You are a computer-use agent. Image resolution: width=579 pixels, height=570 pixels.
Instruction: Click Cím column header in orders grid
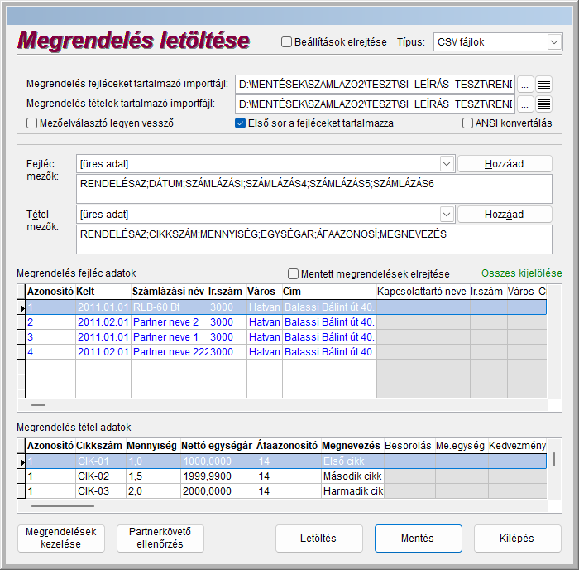tap(329, 292)
